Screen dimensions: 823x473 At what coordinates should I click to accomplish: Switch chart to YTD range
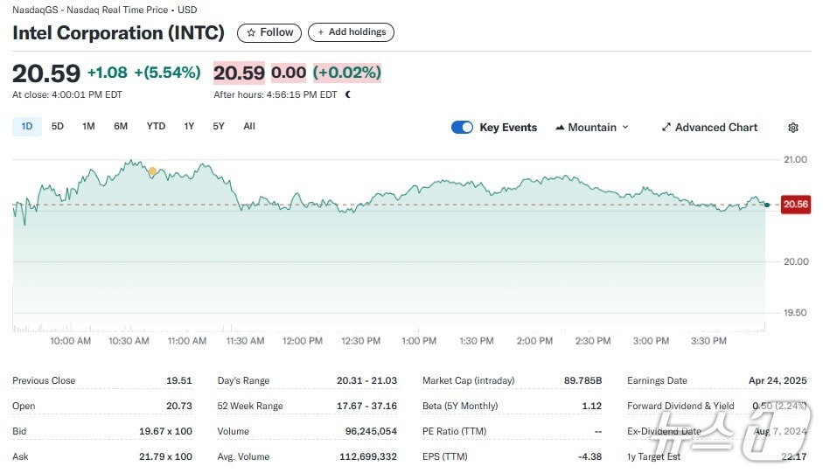click(156, 127)
